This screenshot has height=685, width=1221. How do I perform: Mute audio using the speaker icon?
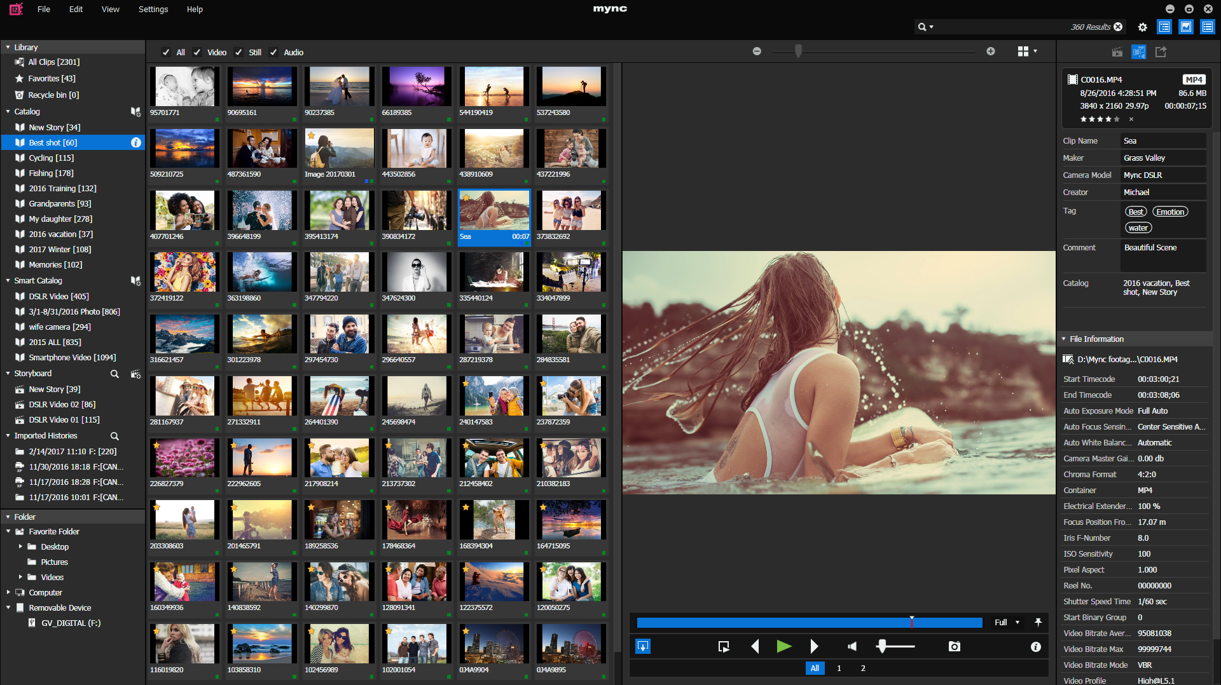click(852, 646)
